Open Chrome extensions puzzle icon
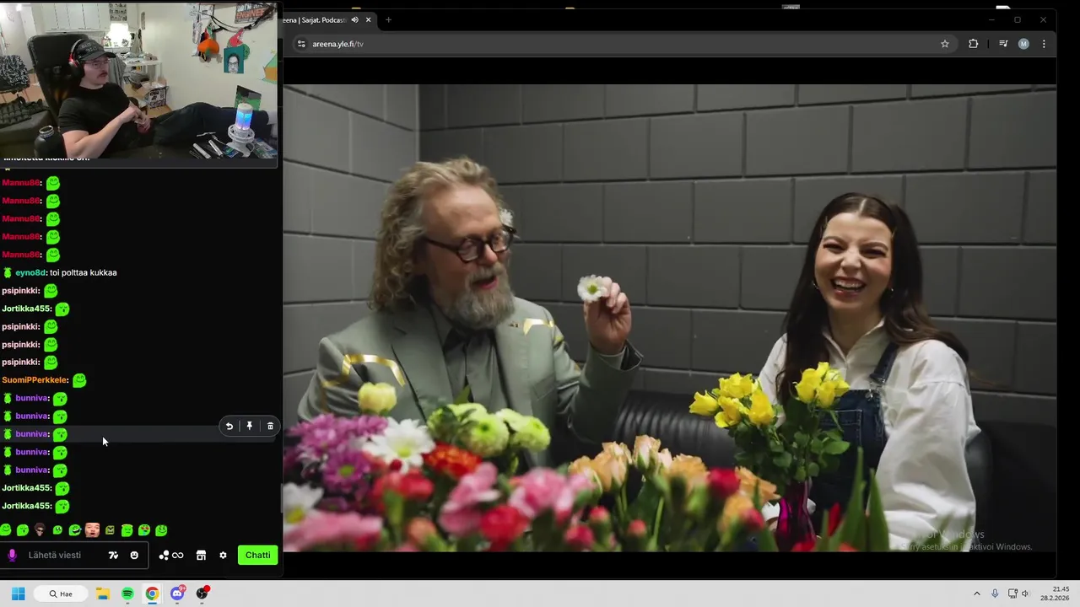Viewport: 1080px width, 607px height. click(x=973, y=44)
